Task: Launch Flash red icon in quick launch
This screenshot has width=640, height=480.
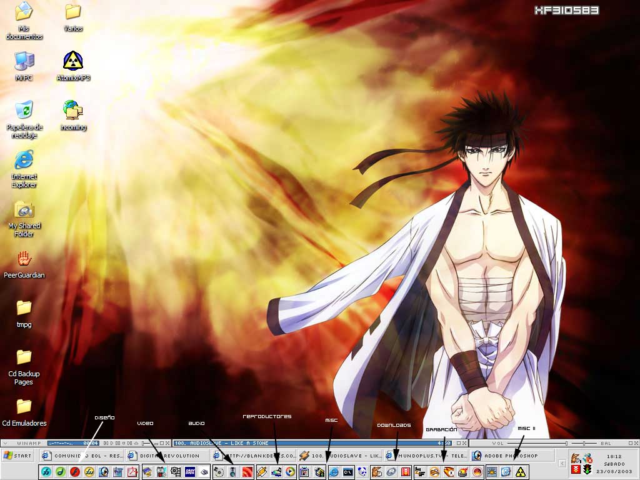Action: pos(75,472)
